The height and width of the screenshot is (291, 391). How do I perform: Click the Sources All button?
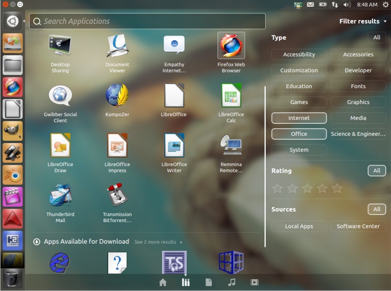[376, 209]
